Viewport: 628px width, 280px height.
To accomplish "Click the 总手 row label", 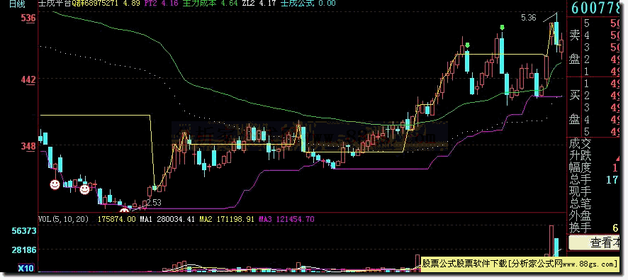I will tap(581, 179).
